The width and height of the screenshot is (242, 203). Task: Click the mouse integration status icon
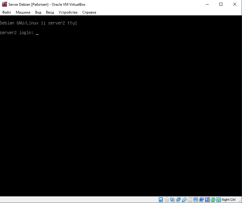tap(213, 200)
